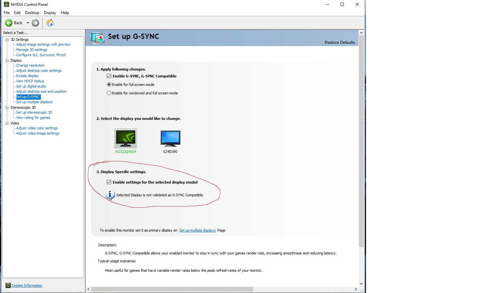Open the File menu
502x293 pixels.
pos(7,13)
